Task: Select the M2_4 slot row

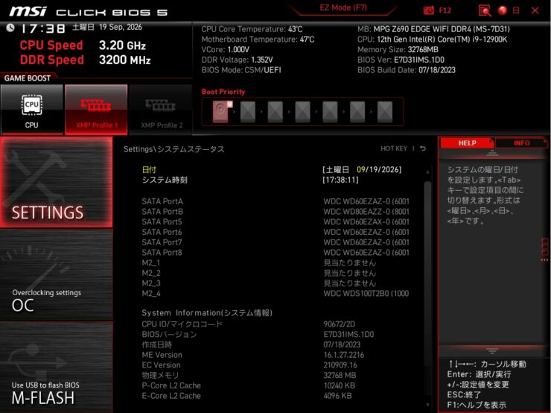Action: pos(275,293)
